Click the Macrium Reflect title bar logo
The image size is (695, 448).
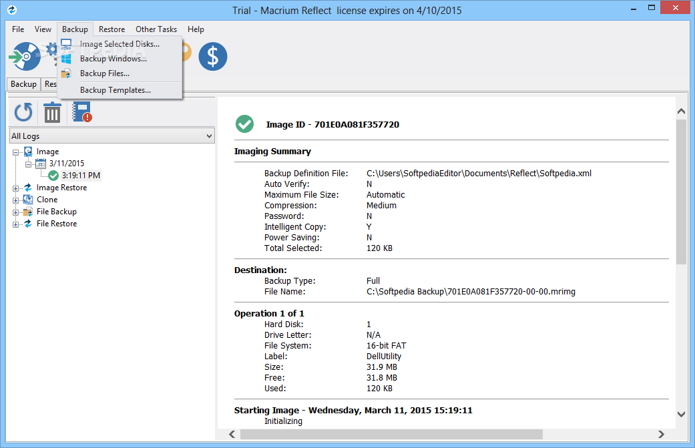click(x=12, y=9)
